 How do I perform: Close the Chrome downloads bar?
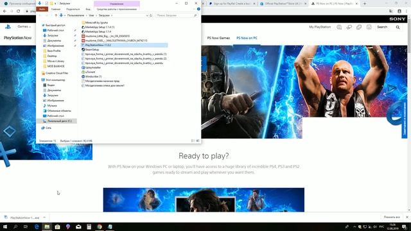(407, 217)
